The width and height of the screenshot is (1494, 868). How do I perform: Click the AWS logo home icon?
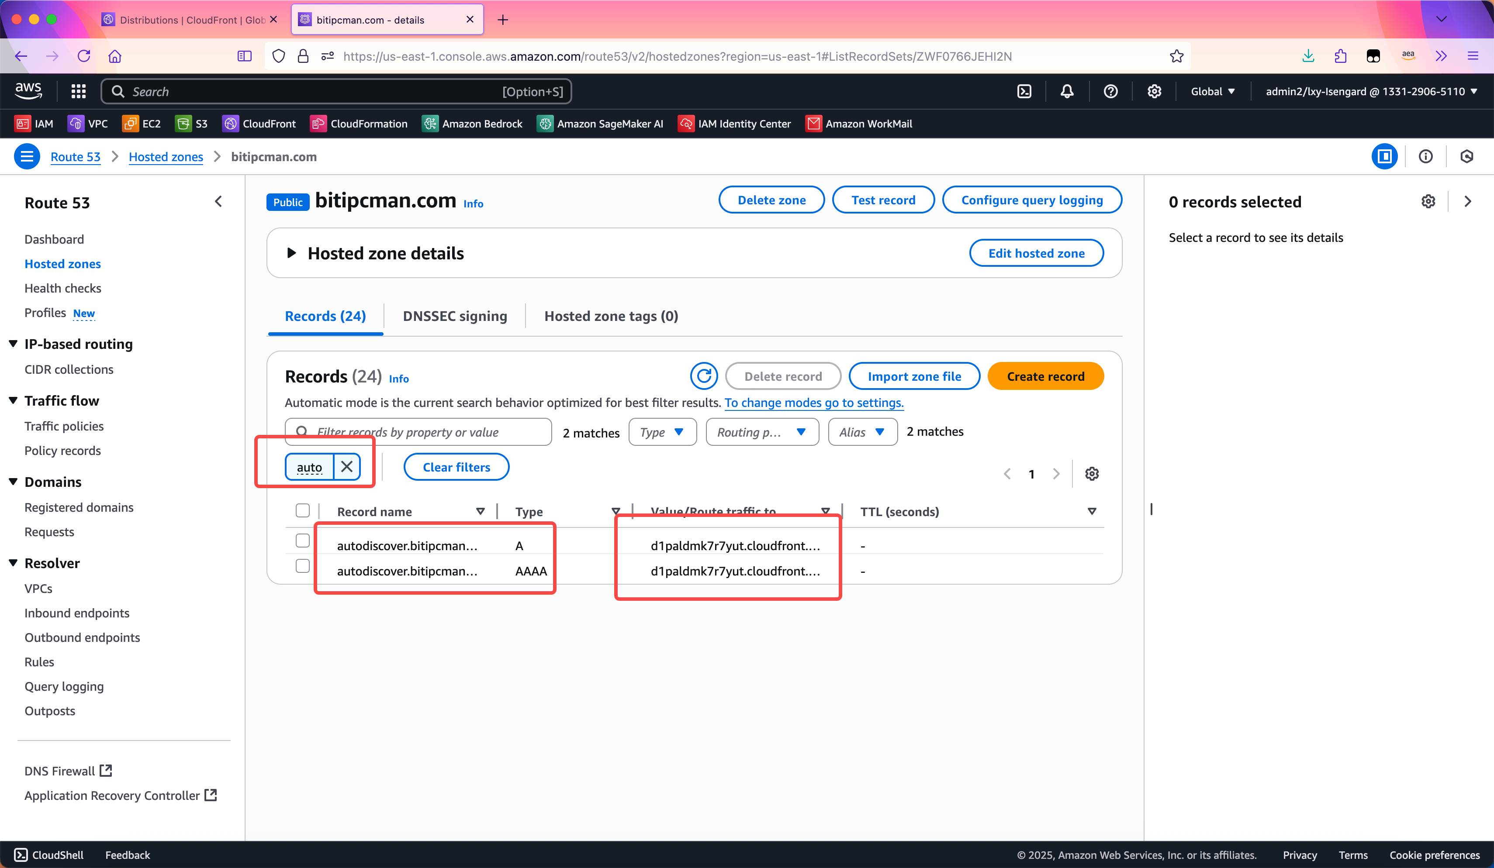tap(28, 91)
